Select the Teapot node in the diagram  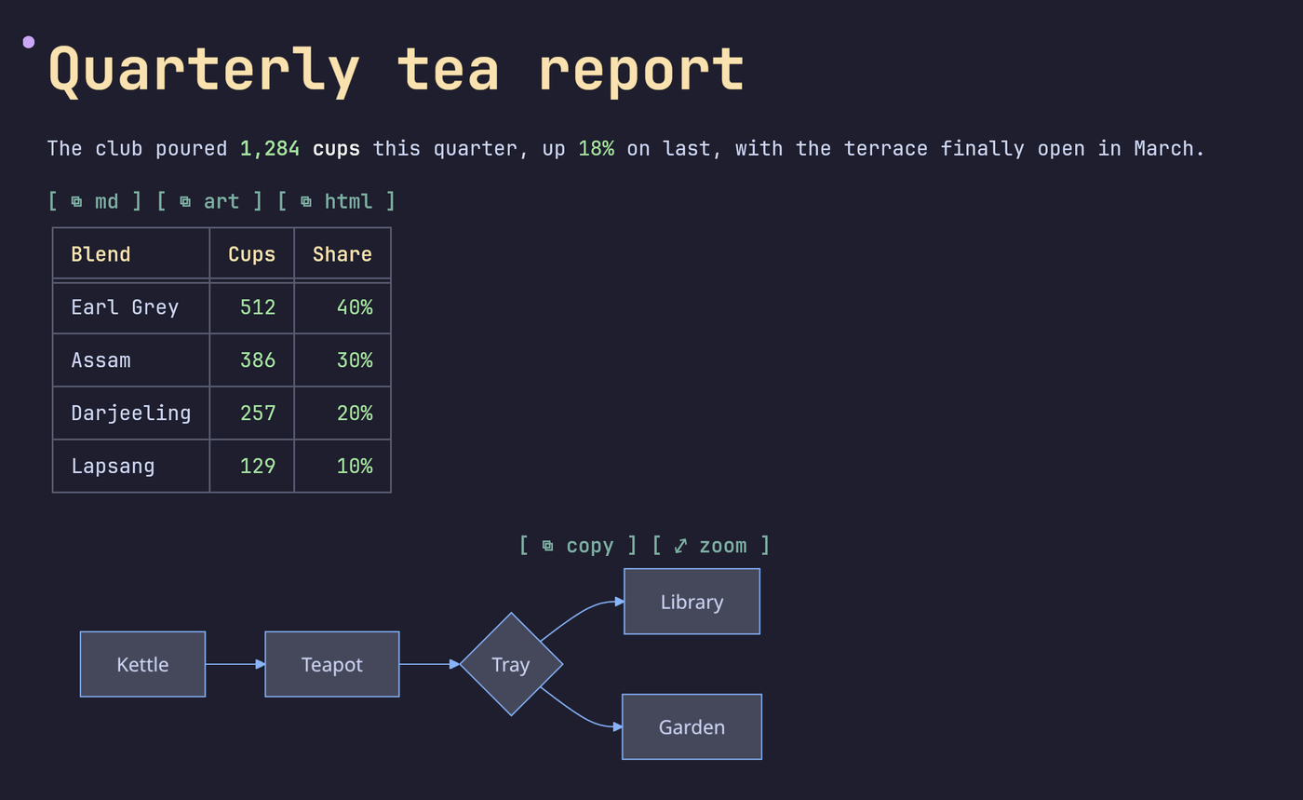(x=332, y=664)
